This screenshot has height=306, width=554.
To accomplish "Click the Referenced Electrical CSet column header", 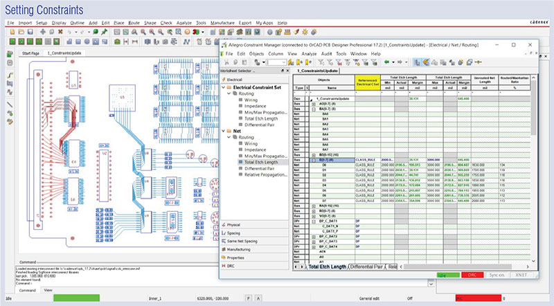I will pyautogui.click(x=368, y=82).
